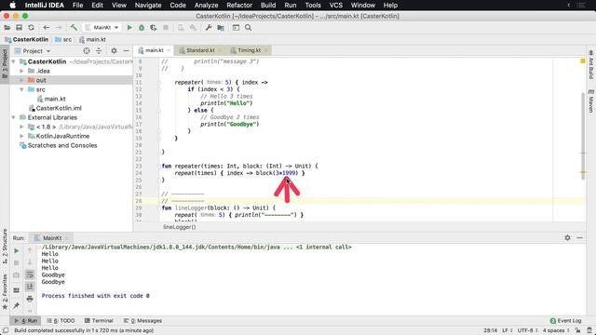Open the Navigate menu

[148, 6]
